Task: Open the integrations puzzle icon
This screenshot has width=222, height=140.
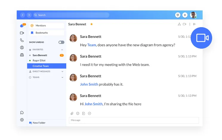Action: click(22, 113)
